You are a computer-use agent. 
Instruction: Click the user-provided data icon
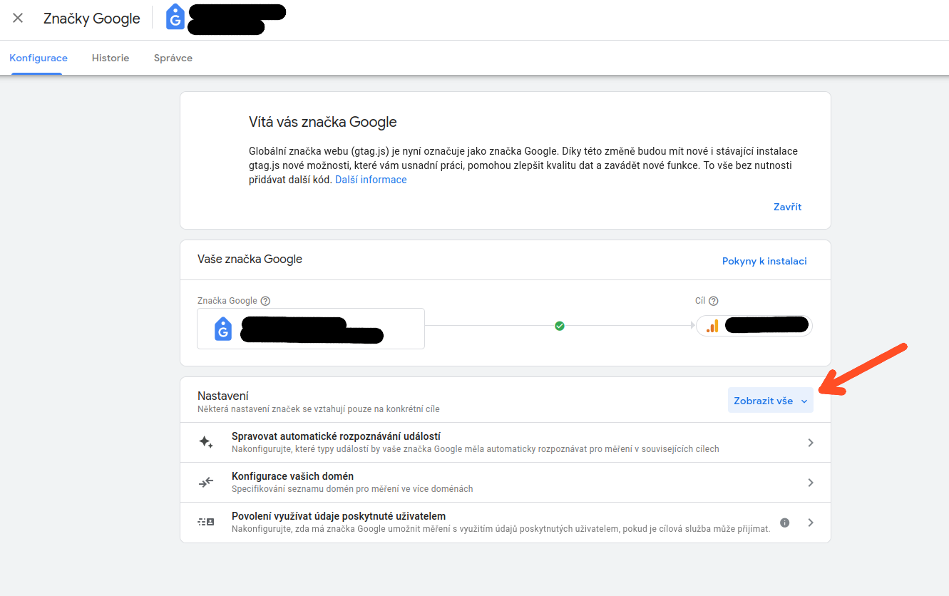(206, 523)
